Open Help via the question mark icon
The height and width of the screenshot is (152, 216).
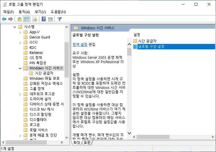tap(44, 19)
